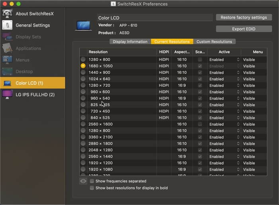The image size is (279, 205).
Task: Open the About SwitchResX icon
Action: (x=7, y=14)
